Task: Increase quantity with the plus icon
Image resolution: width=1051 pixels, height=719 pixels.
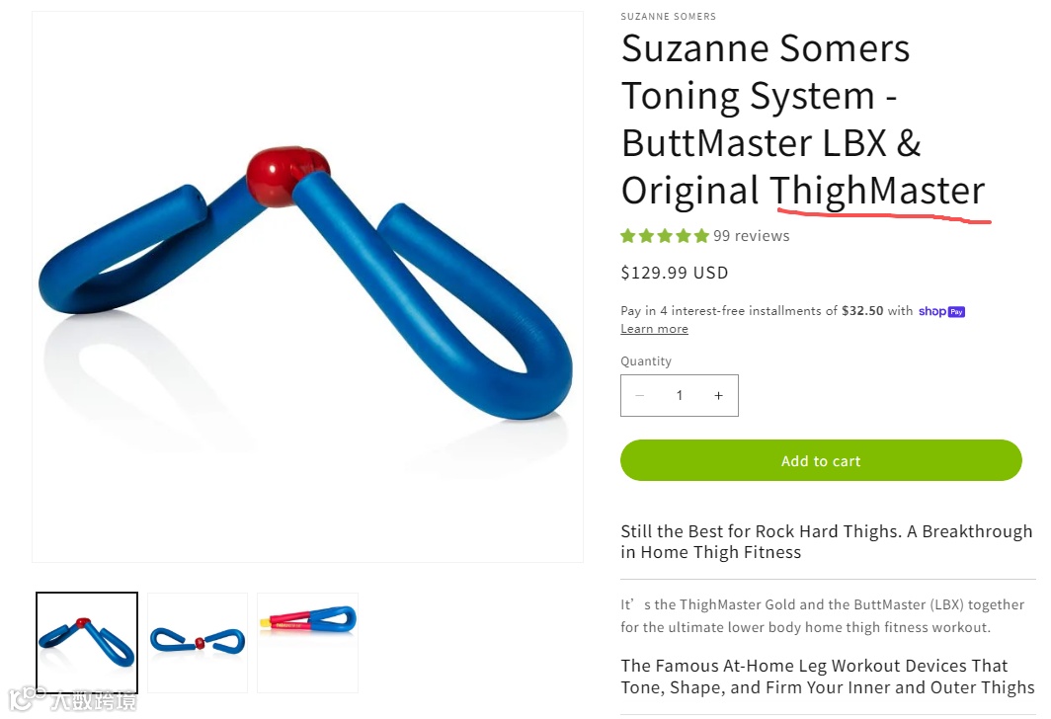Action: (x=718, y=396)
